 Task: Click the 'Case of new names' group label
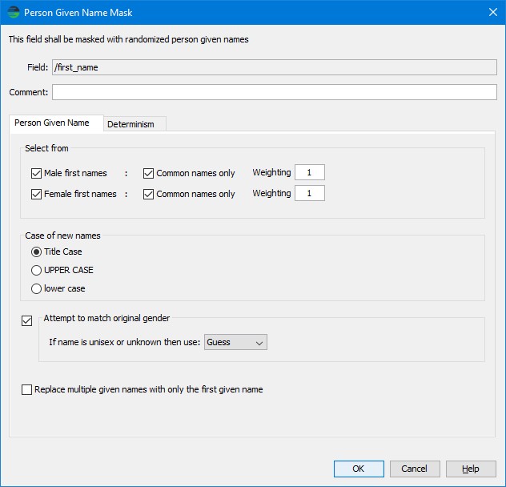click(x=62, y=235)
